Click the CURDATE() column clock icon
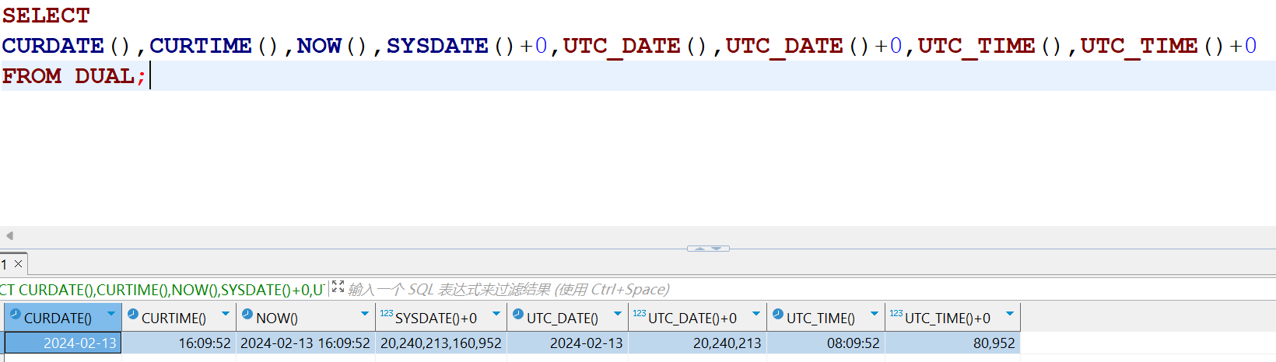Image resolution: width=1276 pixels, height=362 pixels. pos(15,315)
